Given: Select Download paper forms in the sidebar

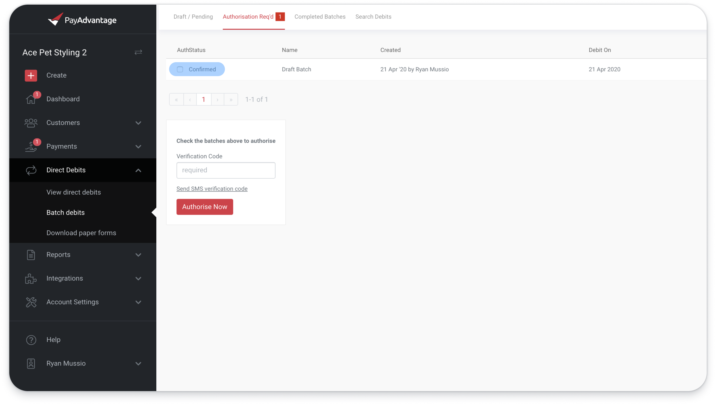Looking at the screenshot, I should click(81, 232).
